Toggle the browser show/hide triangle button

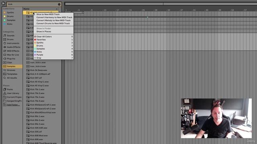[3, 3]
